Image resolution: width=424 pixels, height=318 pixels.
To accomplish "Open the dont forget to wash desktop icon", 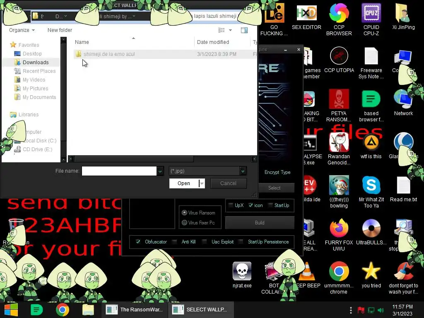I will click(403, 278).
